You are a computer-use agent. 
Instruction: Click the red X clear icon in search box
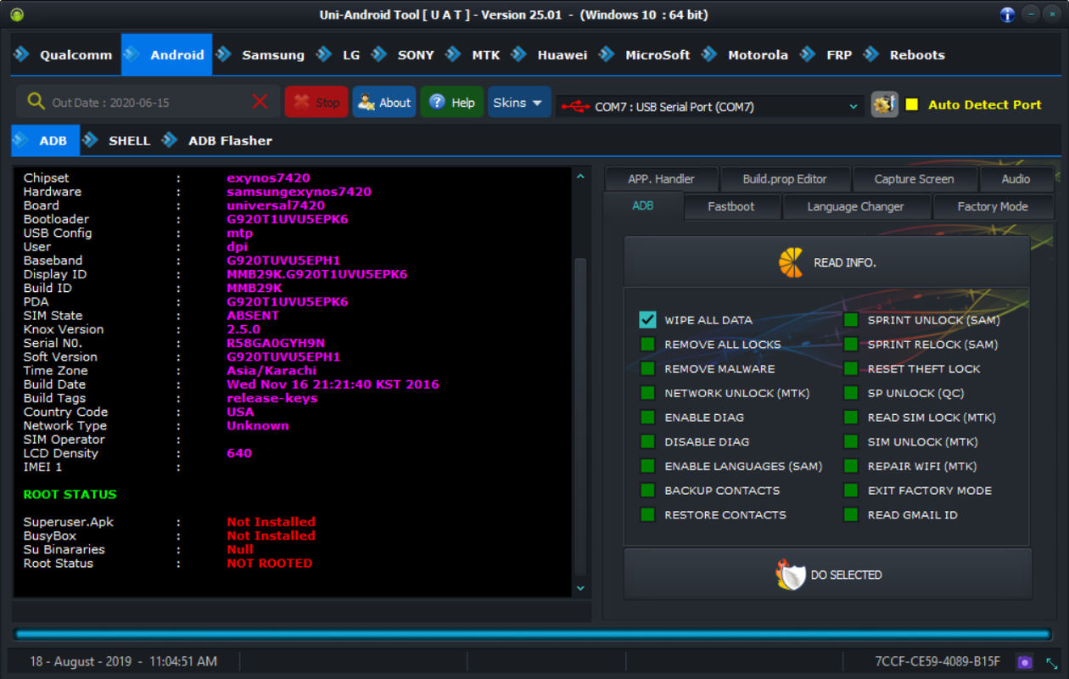click(260, 102)
